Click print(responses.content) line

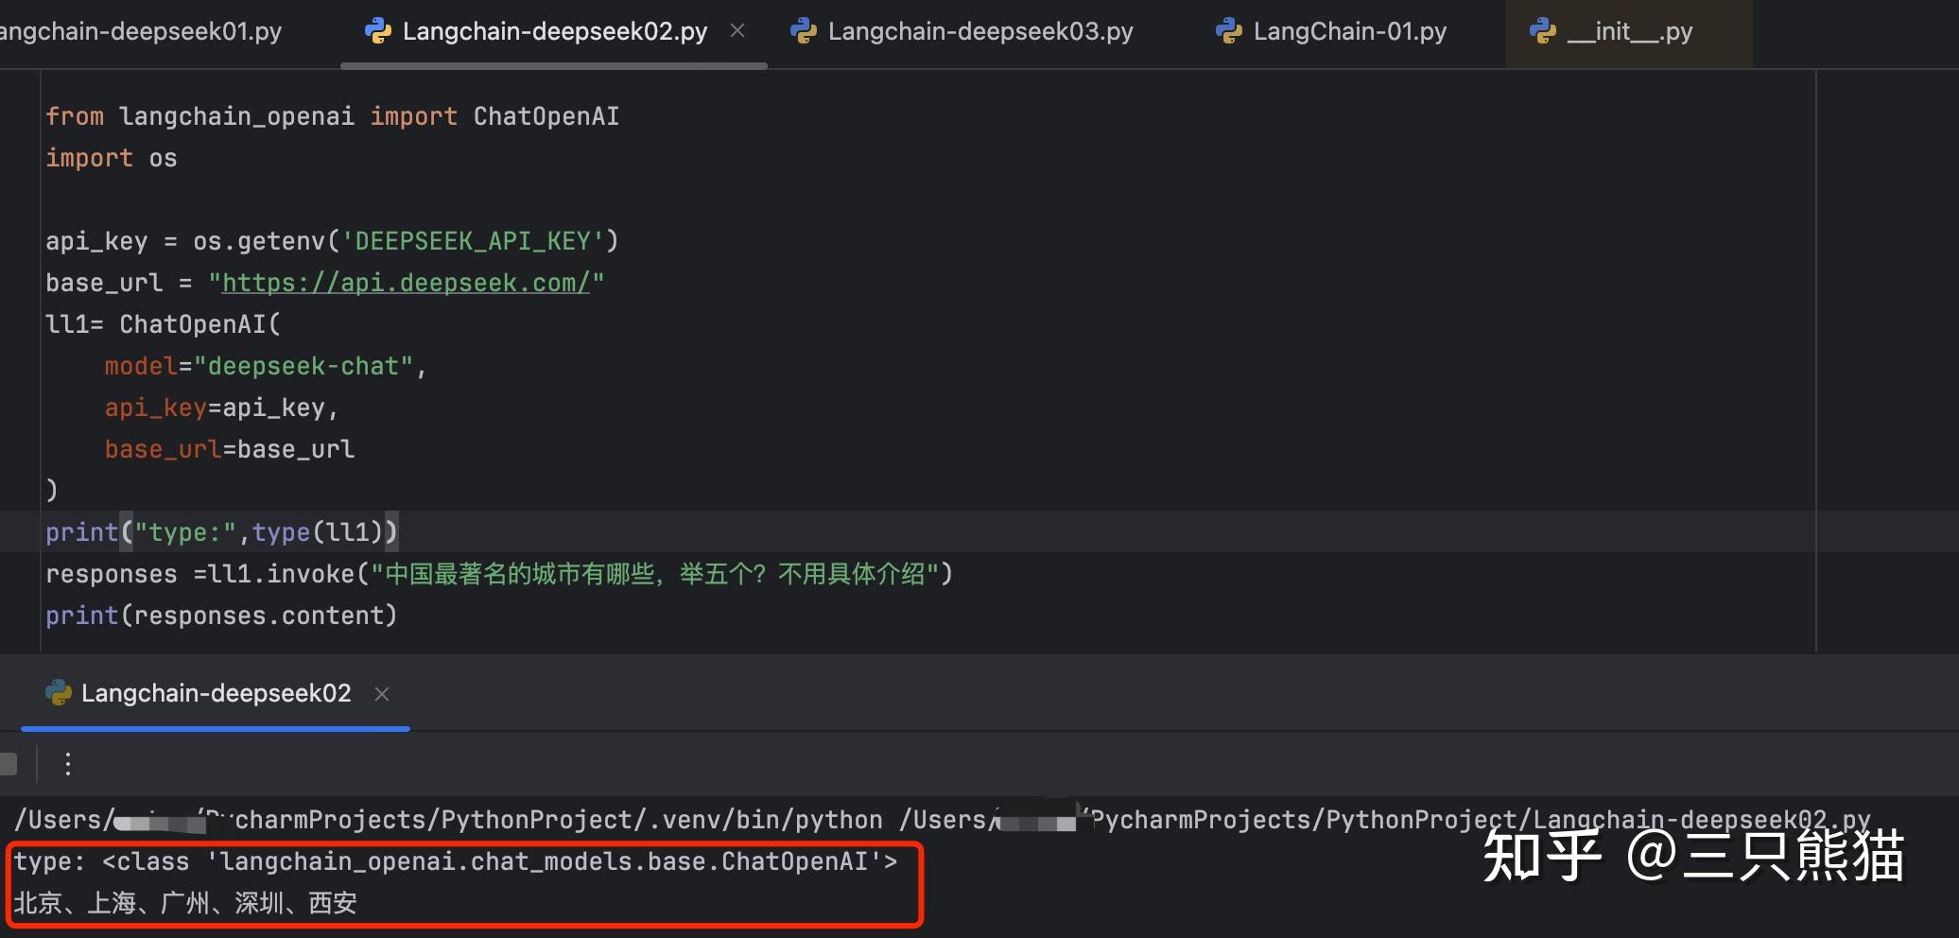221,616
